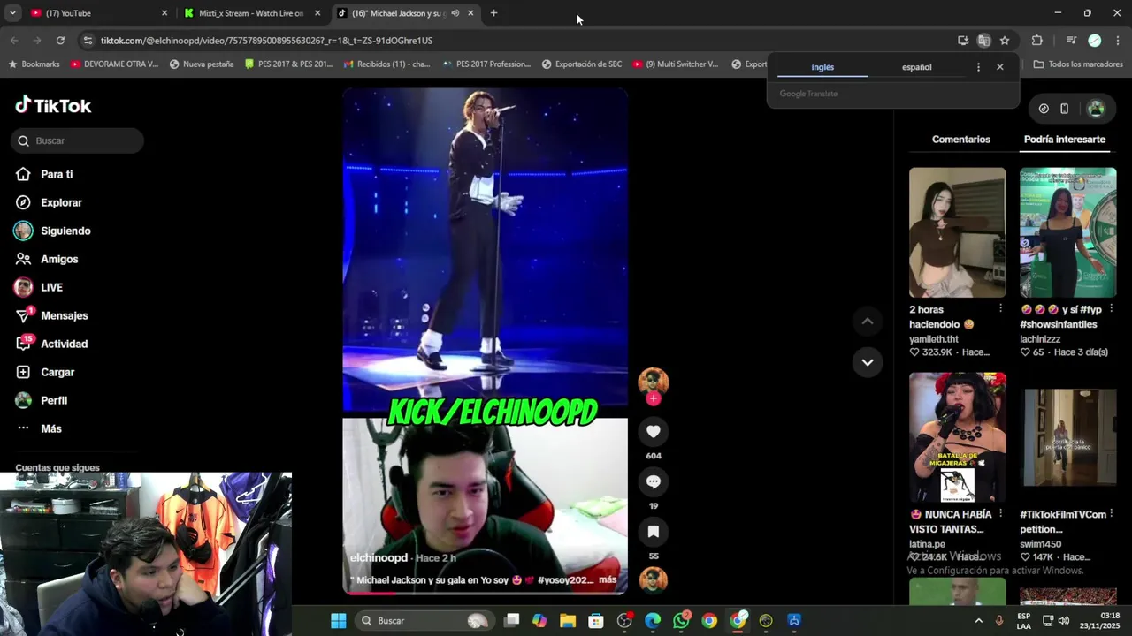This screenshot has height=636, width=1132.
Task: Open Multi Switcher bookmark
Action: [675, 64]
